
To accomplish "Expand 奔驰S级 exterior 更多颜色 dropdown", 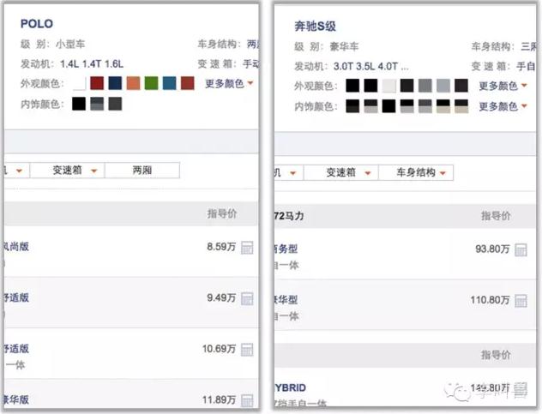I will coord(503,86).
